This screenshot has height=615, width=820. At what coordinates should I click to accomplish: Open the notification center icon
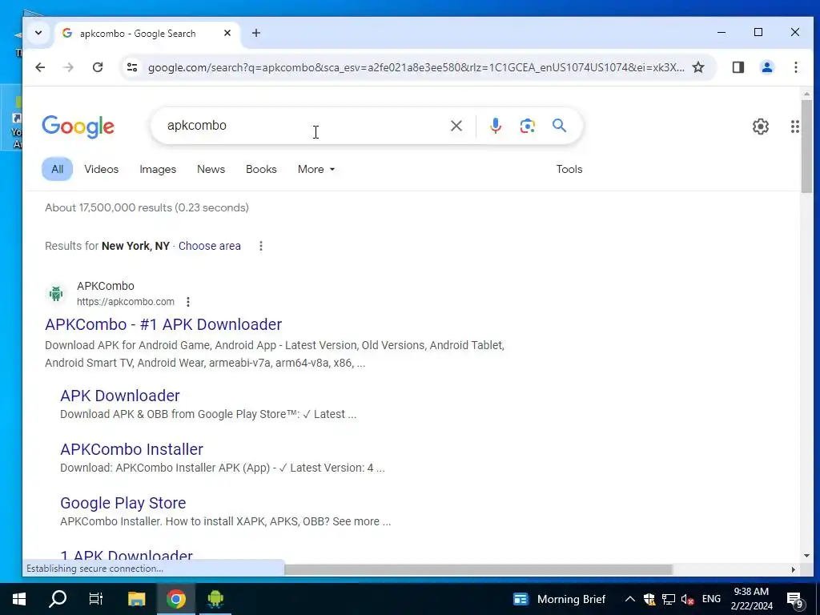point(794,600)
